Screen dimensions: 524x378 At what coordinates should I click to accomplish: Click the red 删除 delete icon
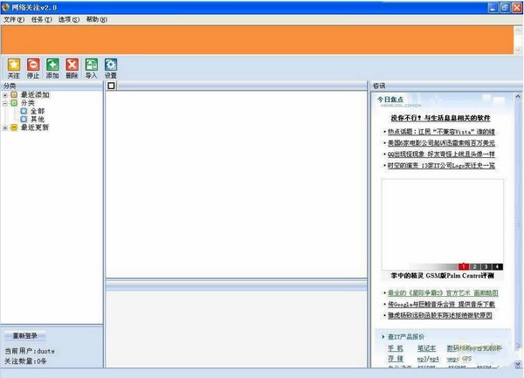(72, 65)
